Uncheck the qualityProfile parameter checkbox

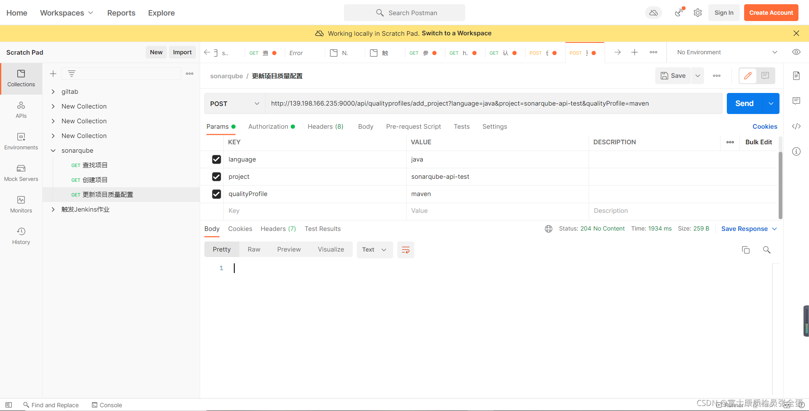pyautogui.click(x=217, y=194)
